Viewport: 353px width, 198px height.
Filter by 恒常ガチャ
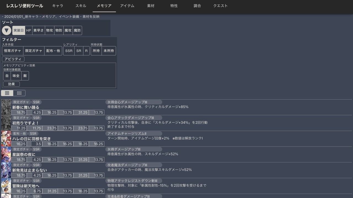13,51
